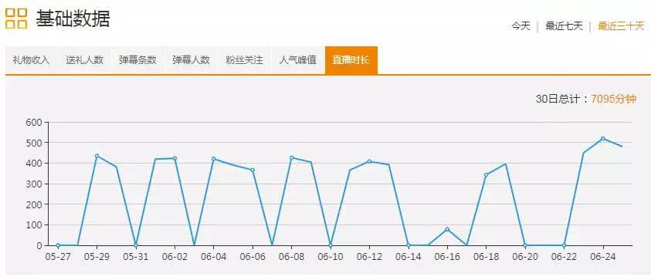651x280 pixels.
Task: Click the 06-12 x-axis date label
Action: point(369,257)
